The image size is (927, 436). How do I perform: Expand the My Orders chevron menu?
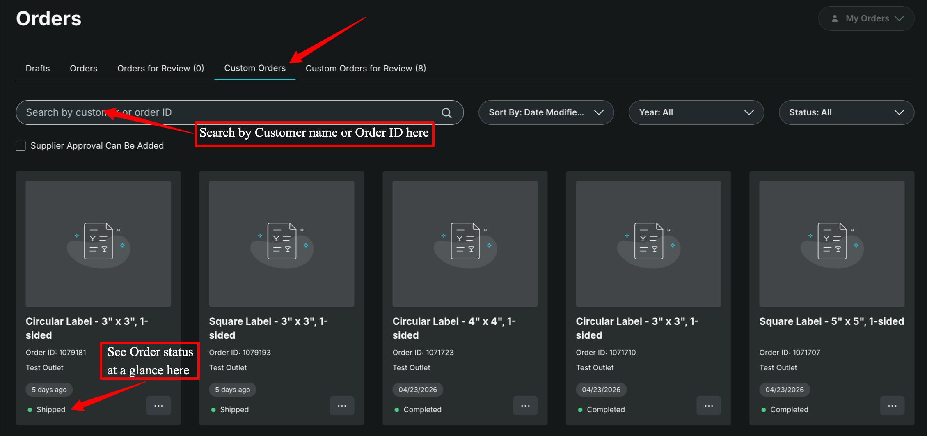point(900,18)
